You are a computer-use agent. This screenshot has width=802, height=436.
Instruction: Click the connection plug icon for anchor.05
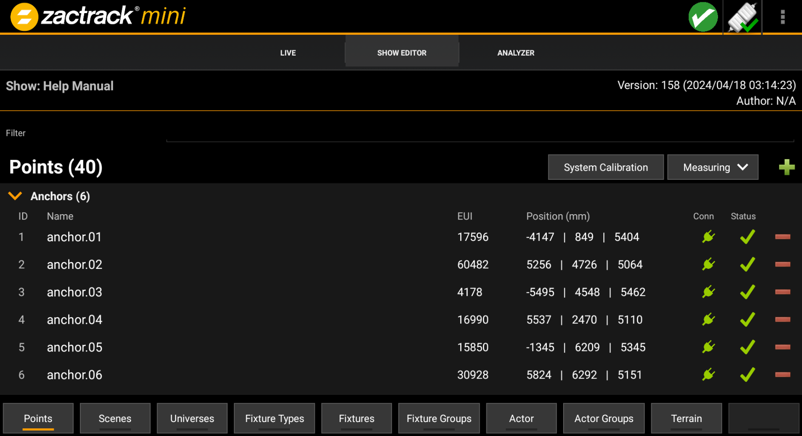click(709, 347)
